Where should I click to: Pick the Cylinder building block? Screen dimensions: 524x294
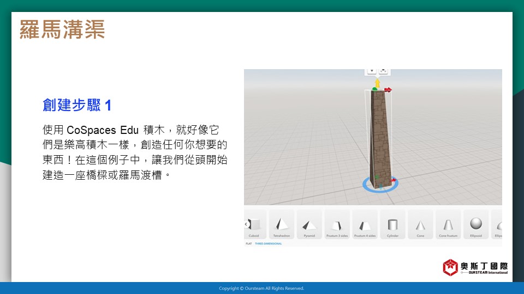click(392, 224)
